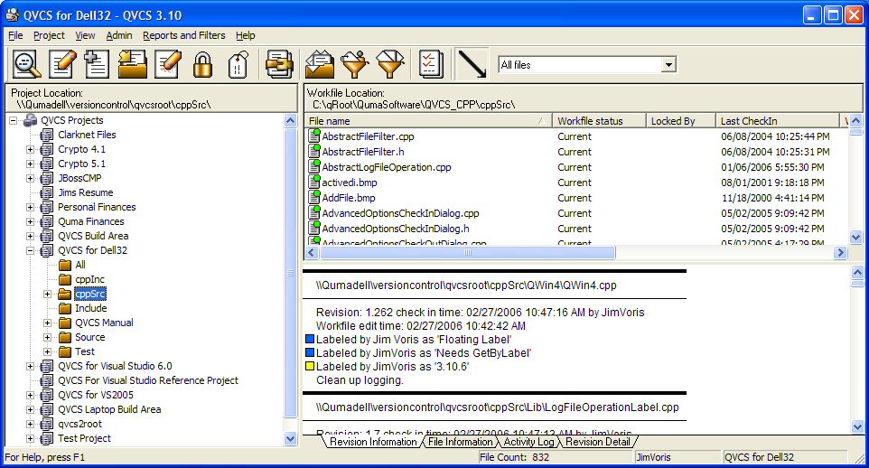Switch to the Activity Log tab

528,442
